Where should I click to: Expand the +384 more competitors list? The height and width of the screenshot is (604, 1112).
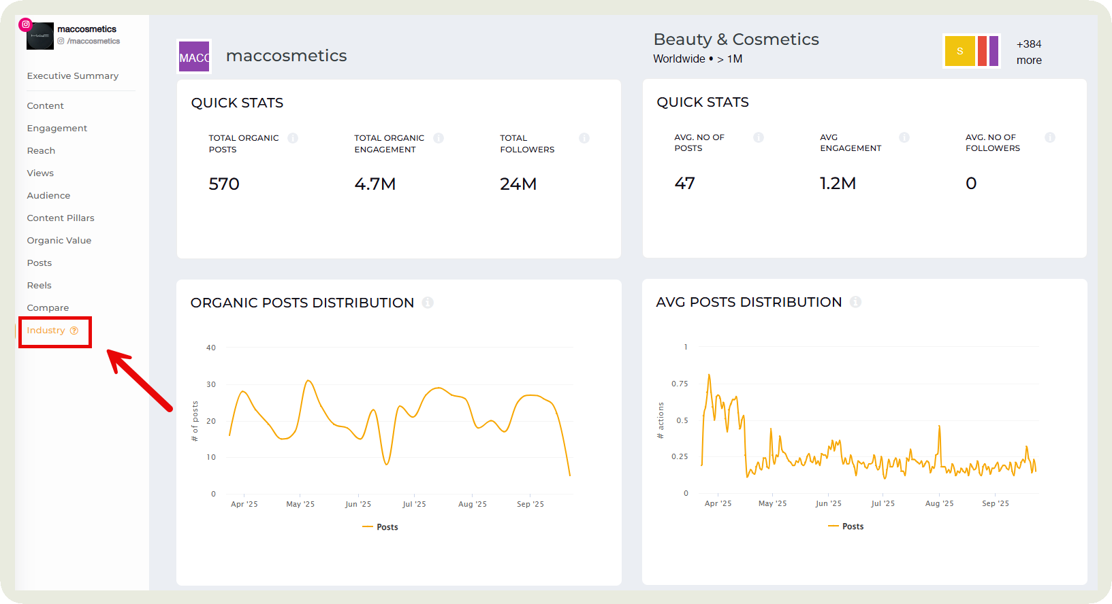point(1029,52)
